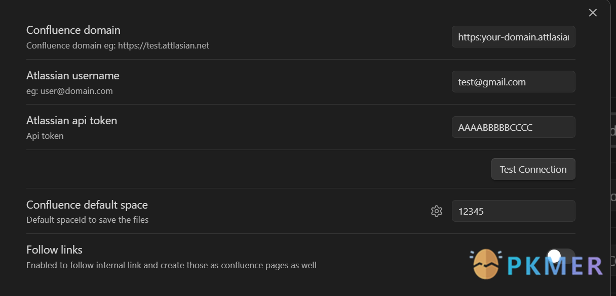This screenshot has height=296, width=616.
Task: Click the Confluence default space input
Action: point(513,211)
